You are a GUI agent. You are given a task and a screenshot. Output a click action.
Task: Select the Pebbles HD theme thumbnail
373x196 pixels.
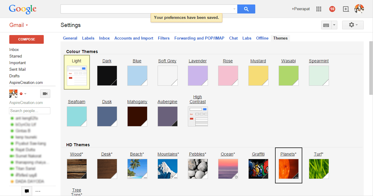click(198, 169)
